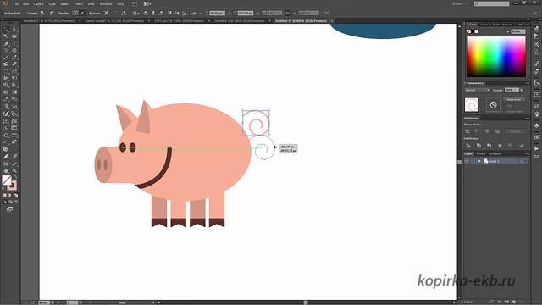542x305 pixels.
Task: Click the Outline pathfinder icon
Action: click(x=510, y=146)
